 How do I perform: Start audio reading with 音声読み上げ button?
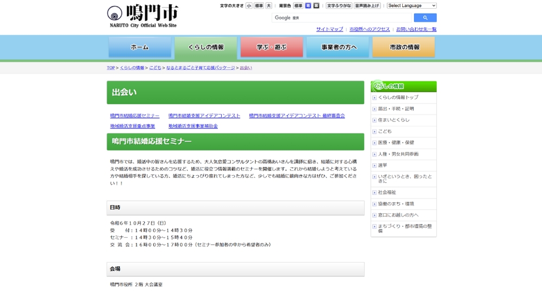[x=367, y=5]
